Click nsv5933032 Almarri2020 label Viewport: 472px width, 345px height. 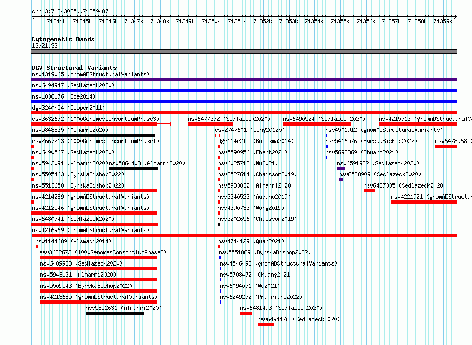(x=256, y=185)
